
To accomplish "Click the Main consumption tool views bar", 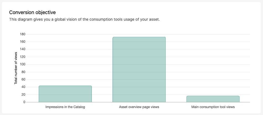I will coord(213,99).
